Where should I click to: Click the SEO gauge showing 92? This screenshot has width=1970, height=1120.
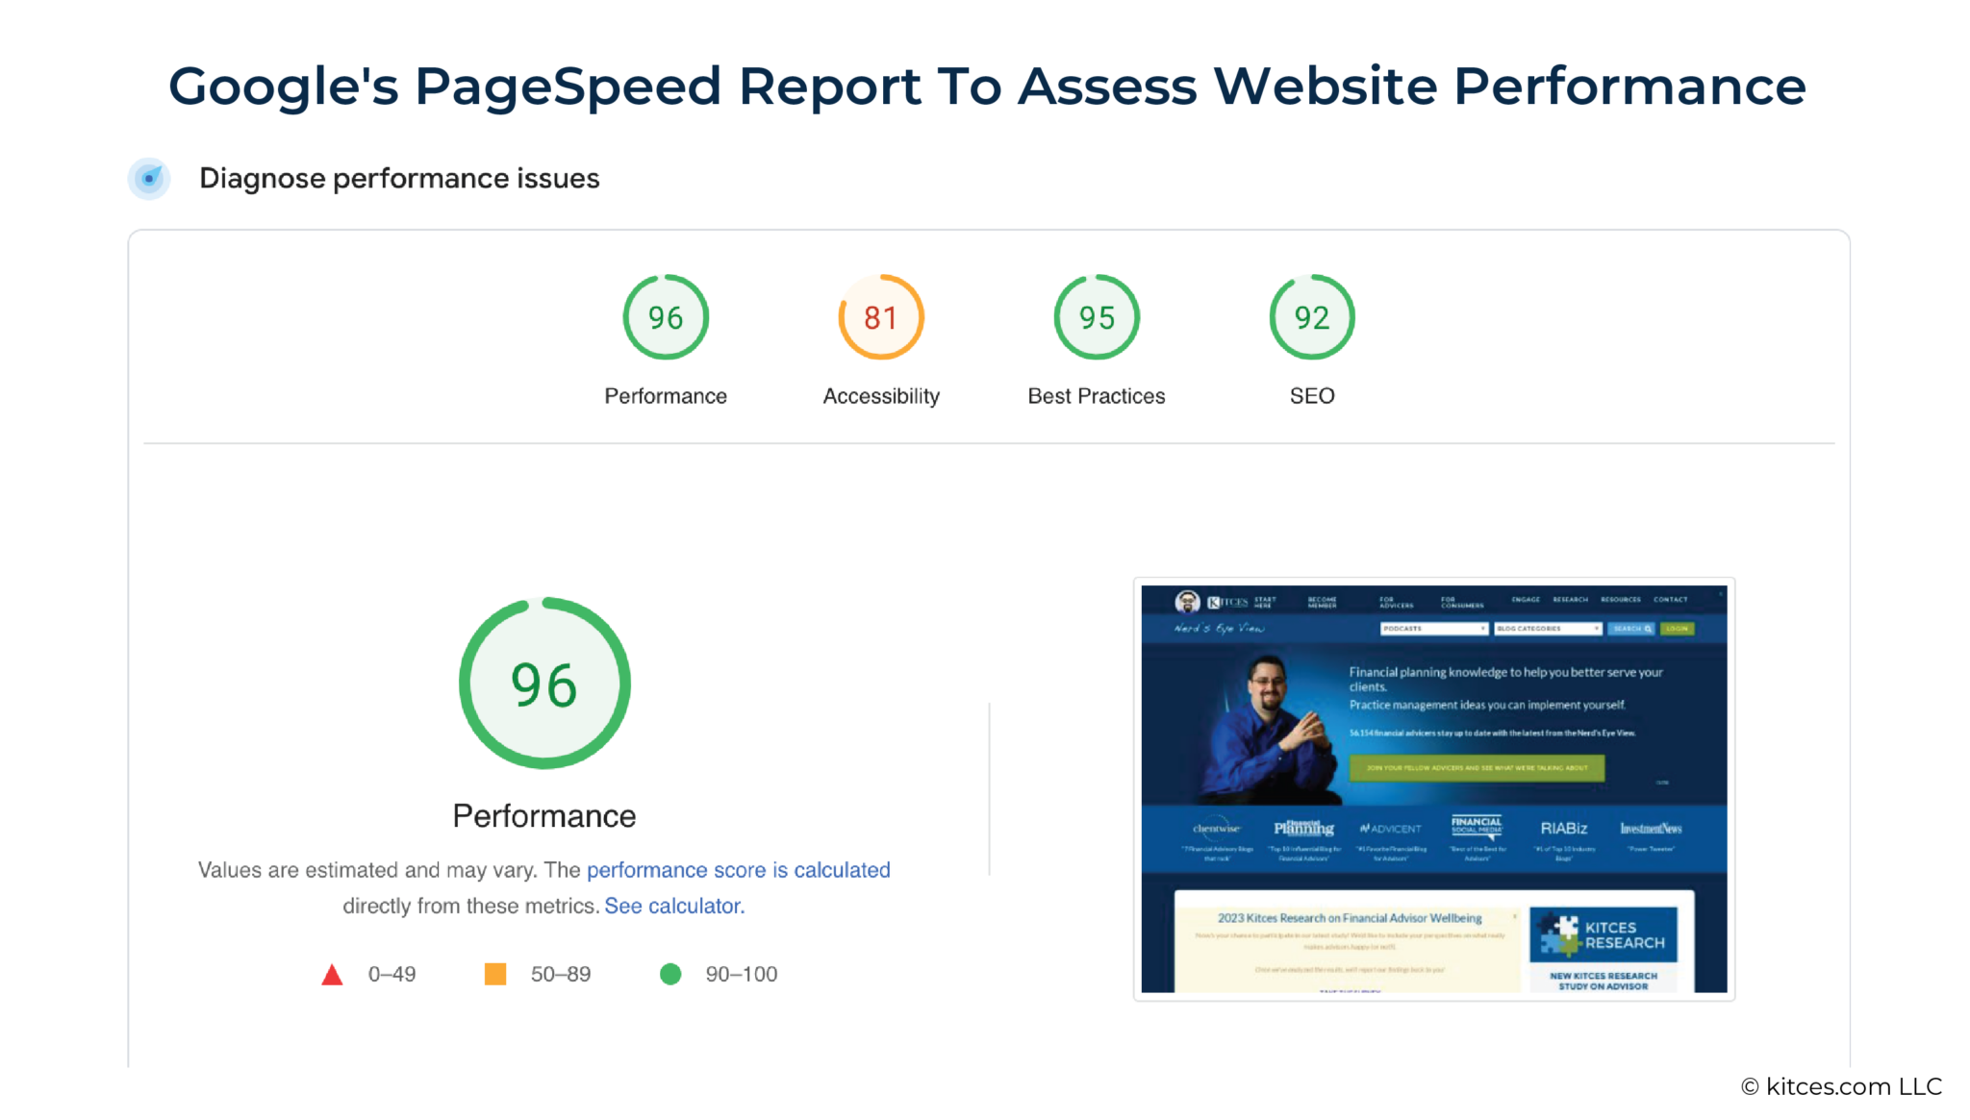[1311, 316]
